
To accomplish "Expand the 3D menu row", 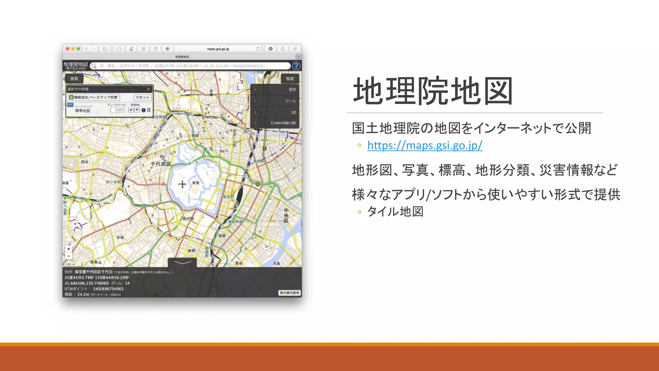I will click(275, 112).
